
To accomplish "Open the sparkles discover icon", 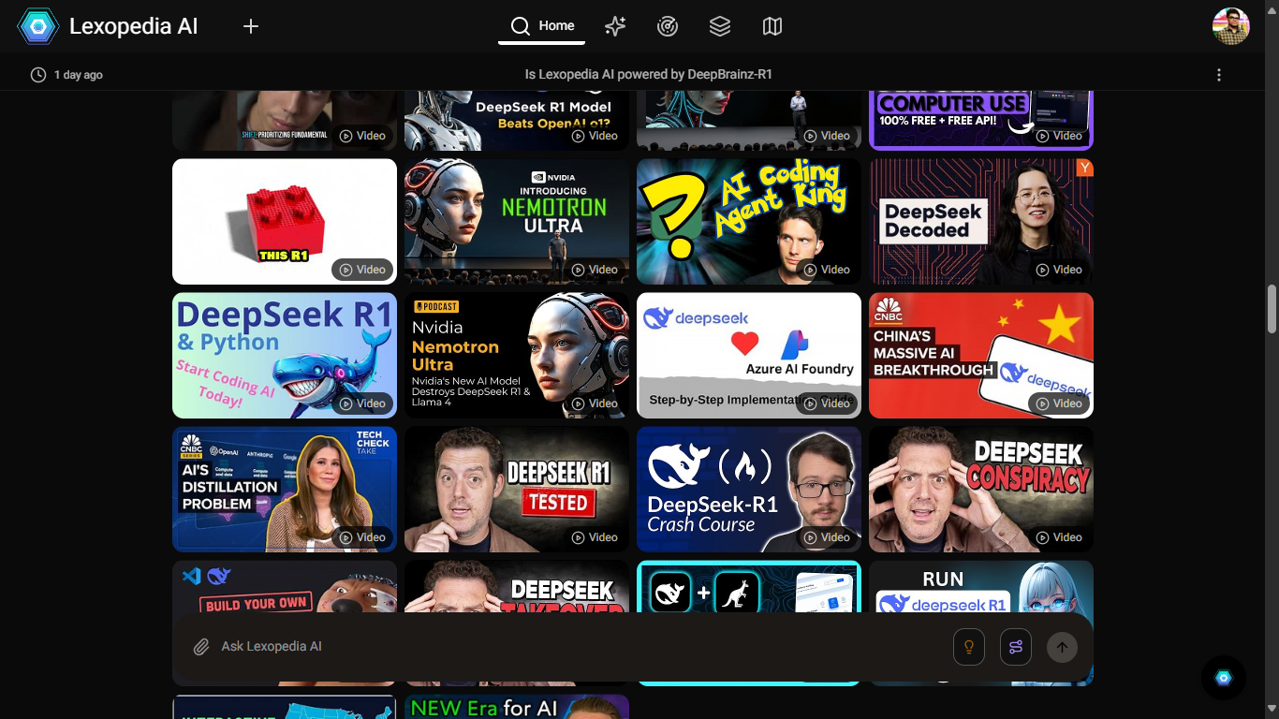I will click(x=615, y=26).
